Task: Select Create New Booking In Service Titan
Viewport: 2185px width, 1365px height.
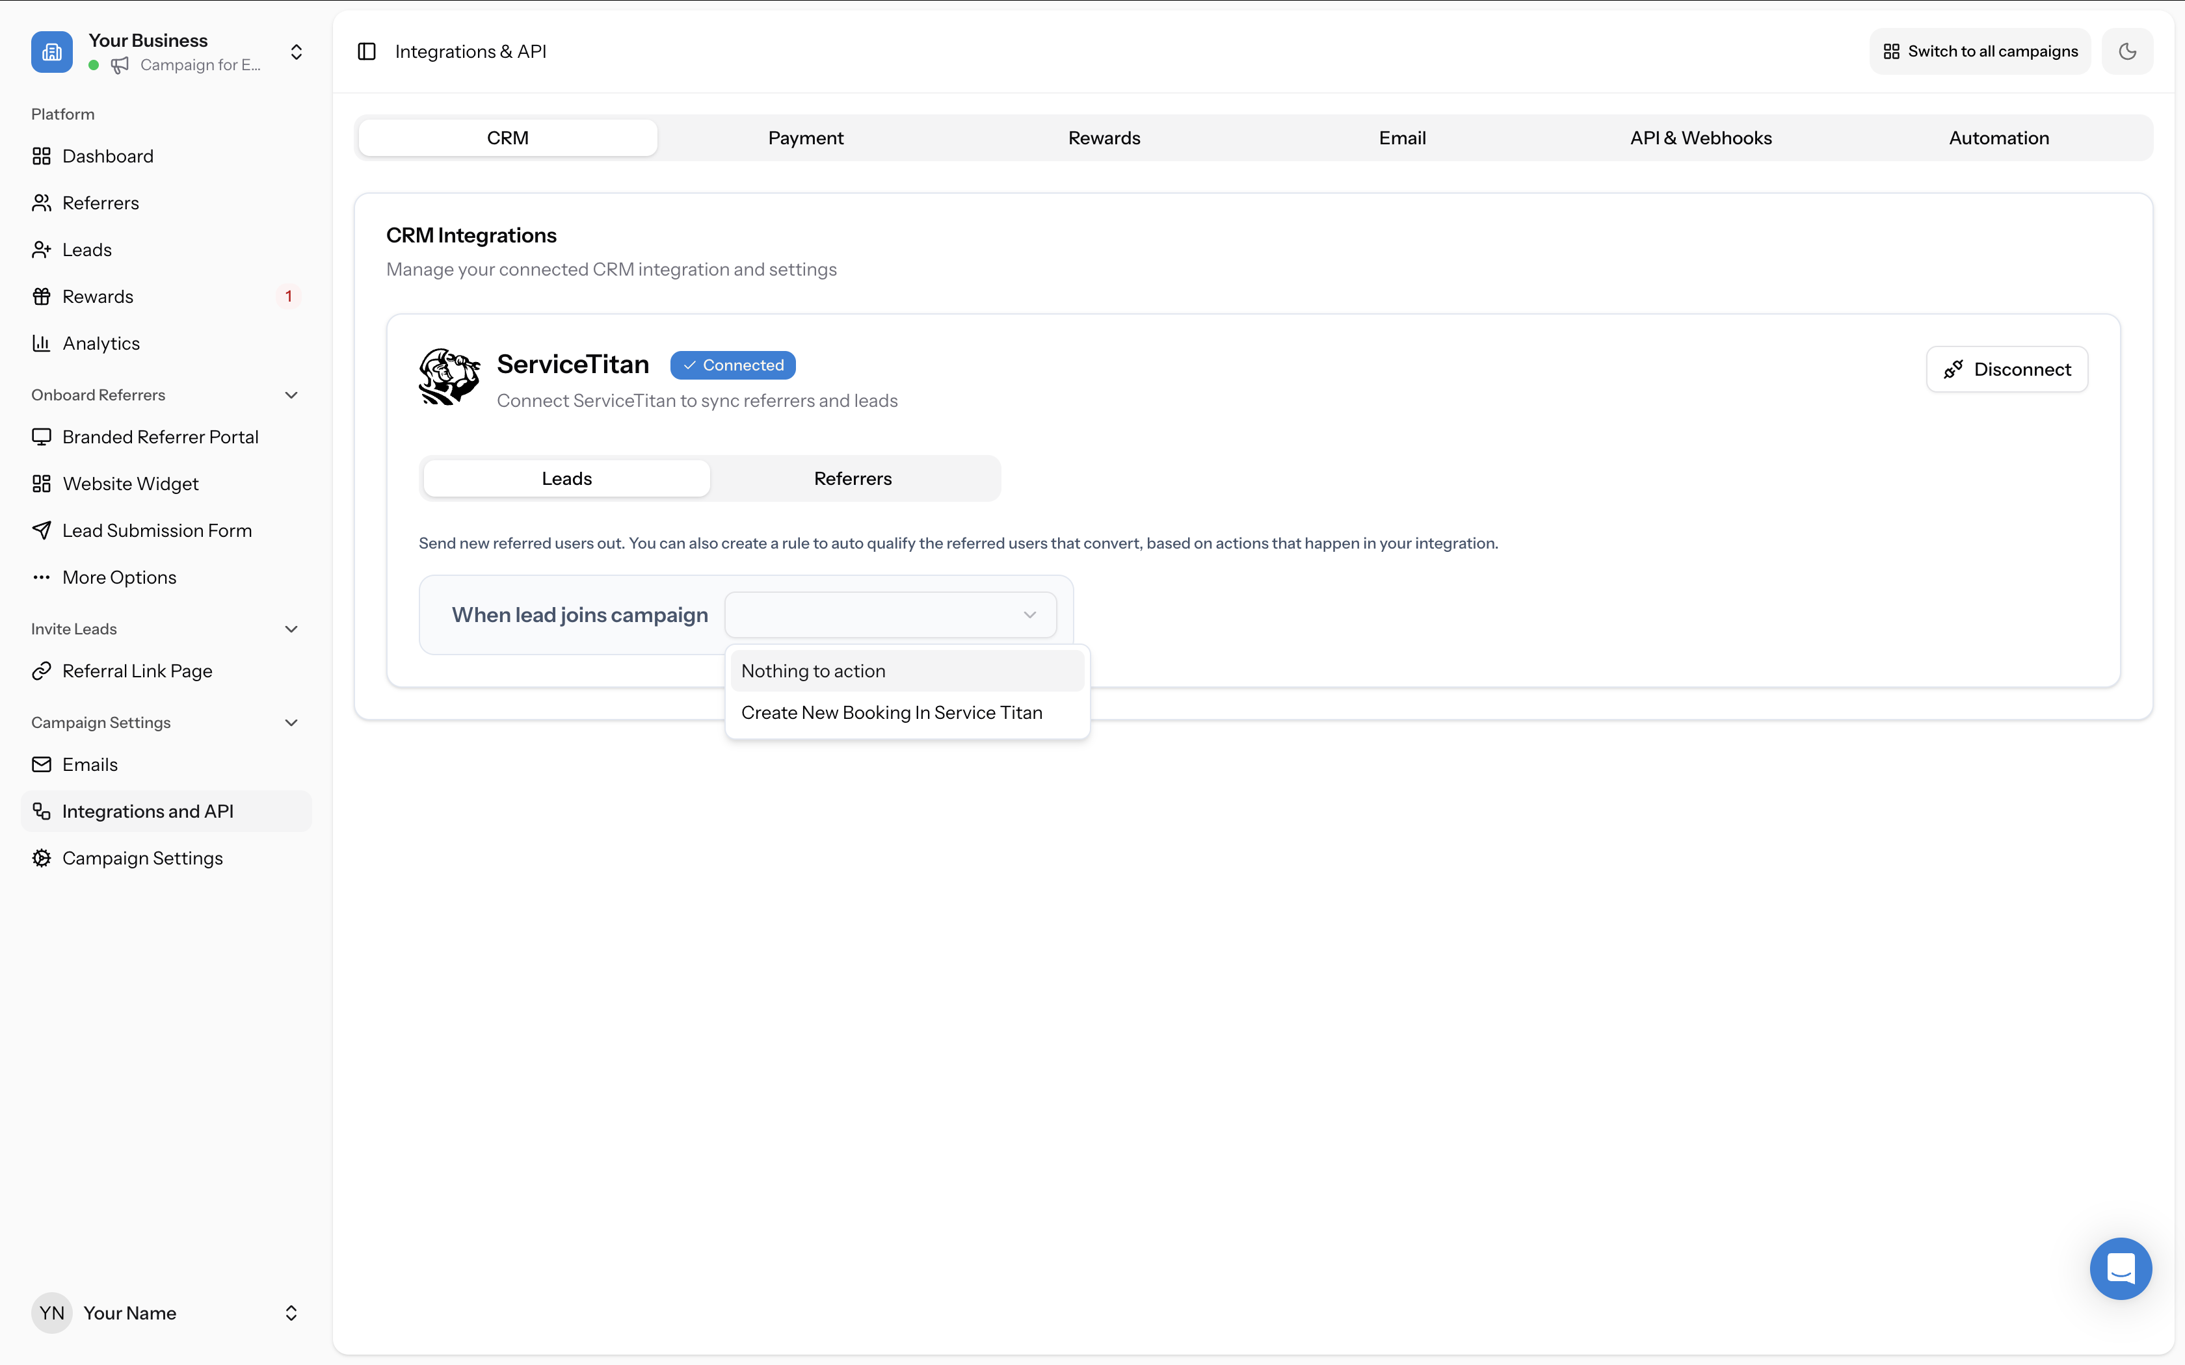Action: [892, 712]
